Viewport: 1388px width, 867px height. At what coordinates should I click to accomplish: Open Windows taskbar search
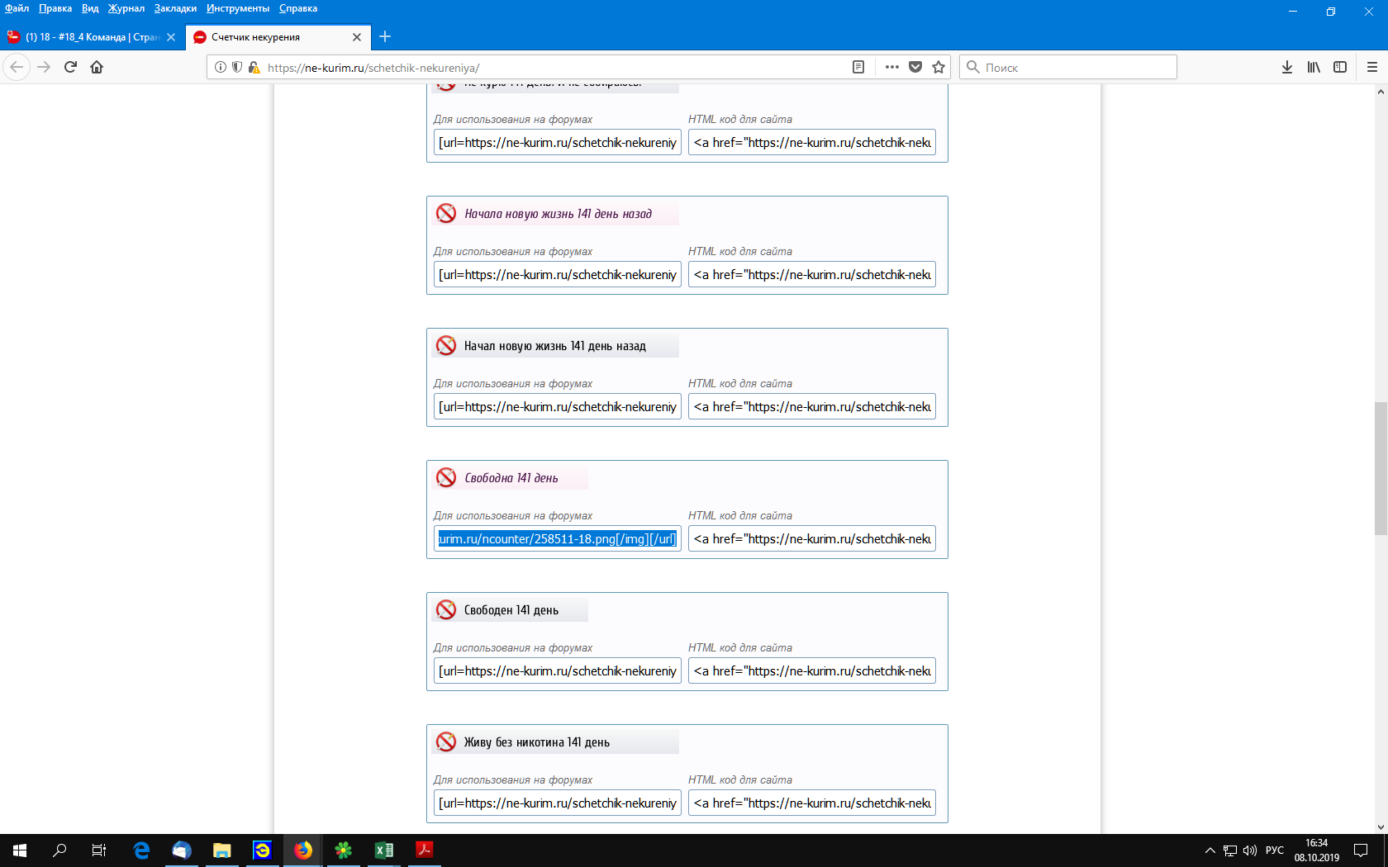[59, 850]
